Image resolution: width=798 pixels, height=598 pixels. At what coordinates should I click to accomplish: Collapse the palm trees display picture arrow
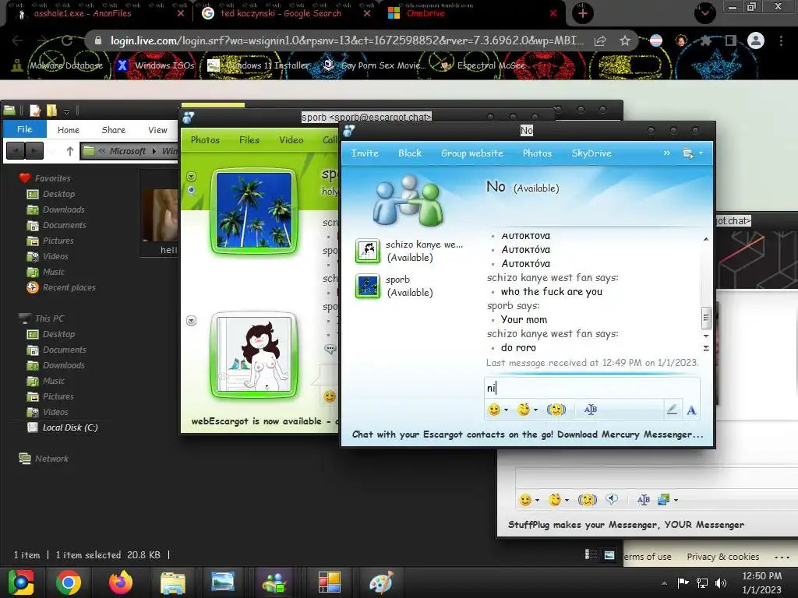pyautogui.click(x=192, y=177)
